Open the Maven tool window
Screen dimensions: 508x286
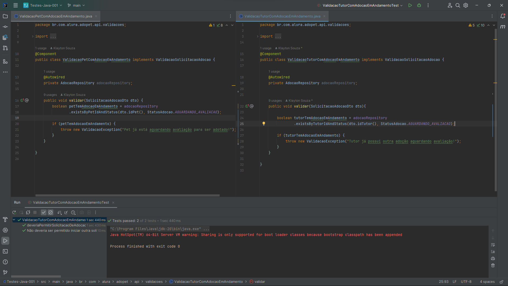(503, 27)
